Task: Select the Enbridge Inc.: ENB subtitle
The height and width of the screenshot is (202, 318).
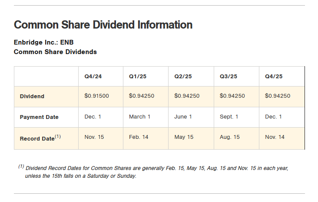Action: click(46, 42)
